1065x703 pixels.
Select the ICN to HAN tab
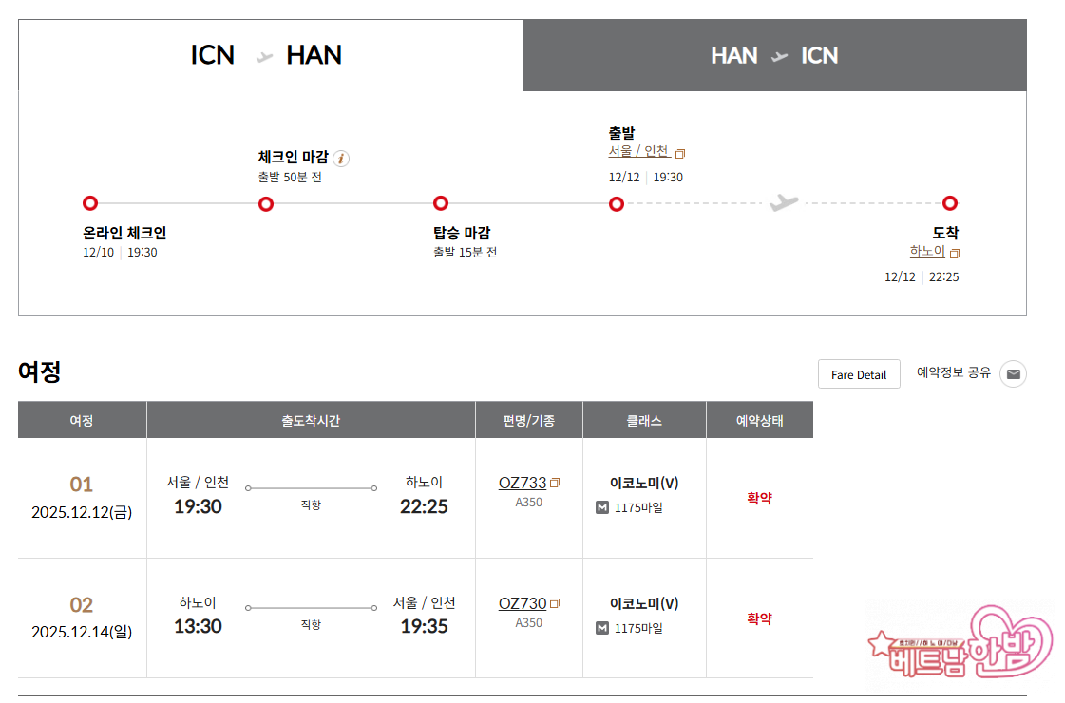(270, 55)
